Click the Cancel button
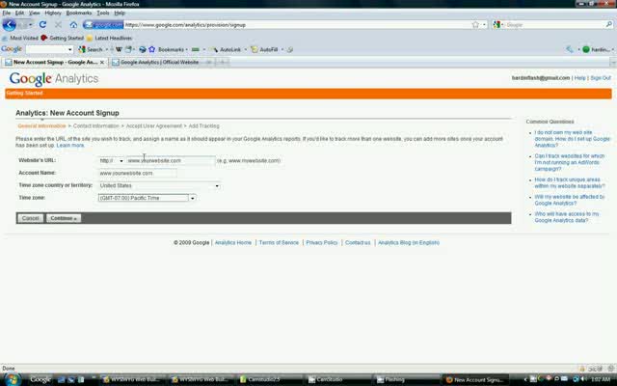 click(30, 218)
